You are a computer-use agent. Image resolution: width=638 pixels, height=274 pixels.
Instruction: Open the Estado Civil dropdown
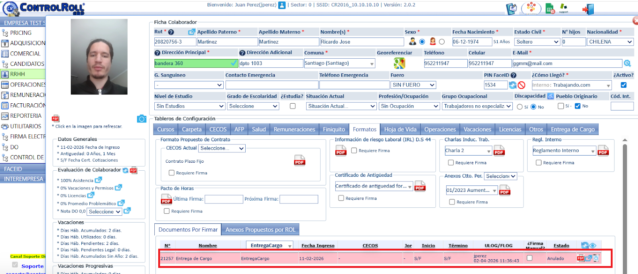pos(537,42)
